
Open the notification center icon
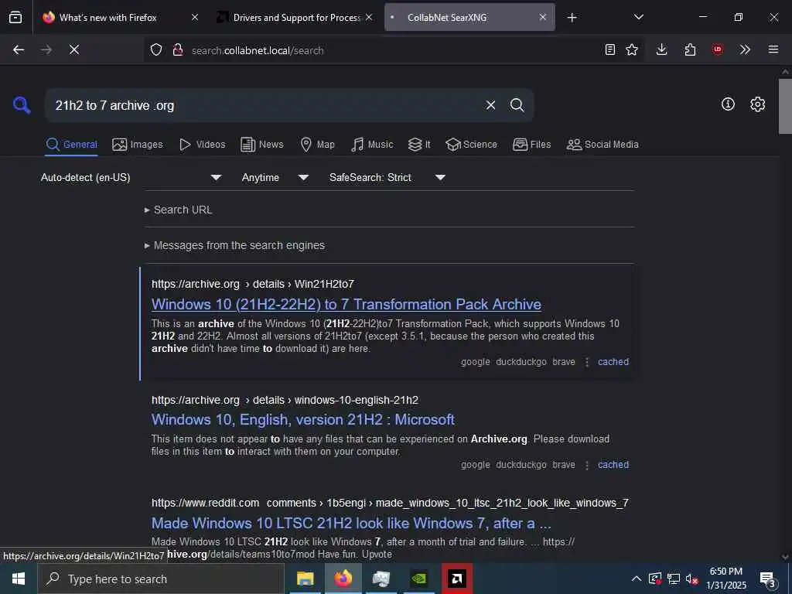pos(768,579)
